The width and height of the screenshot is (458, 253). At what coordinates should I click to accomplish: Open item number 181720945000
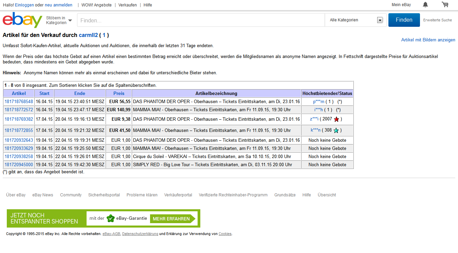(19, 164)
